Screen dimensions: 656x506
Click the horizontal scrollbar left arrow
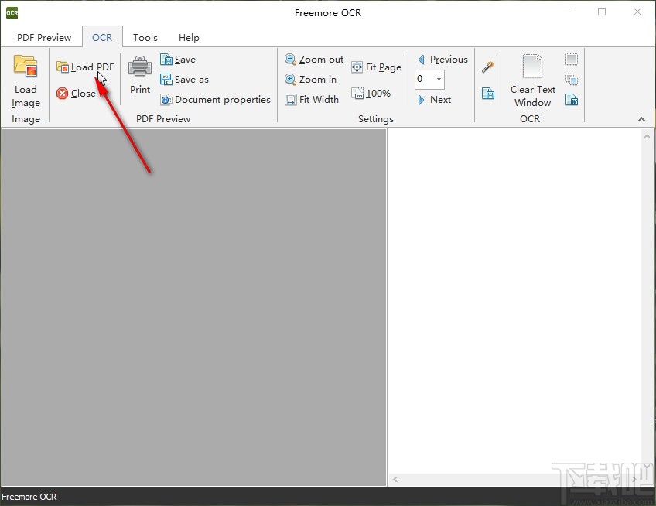tap(395, 479)
